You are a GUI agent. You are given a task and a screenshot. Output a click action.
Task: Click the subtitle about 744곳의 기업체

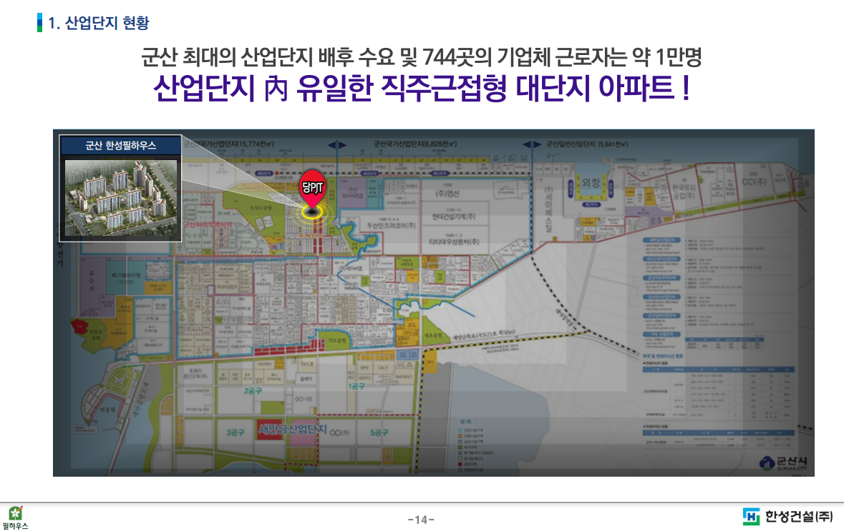(x=422, y=56)
